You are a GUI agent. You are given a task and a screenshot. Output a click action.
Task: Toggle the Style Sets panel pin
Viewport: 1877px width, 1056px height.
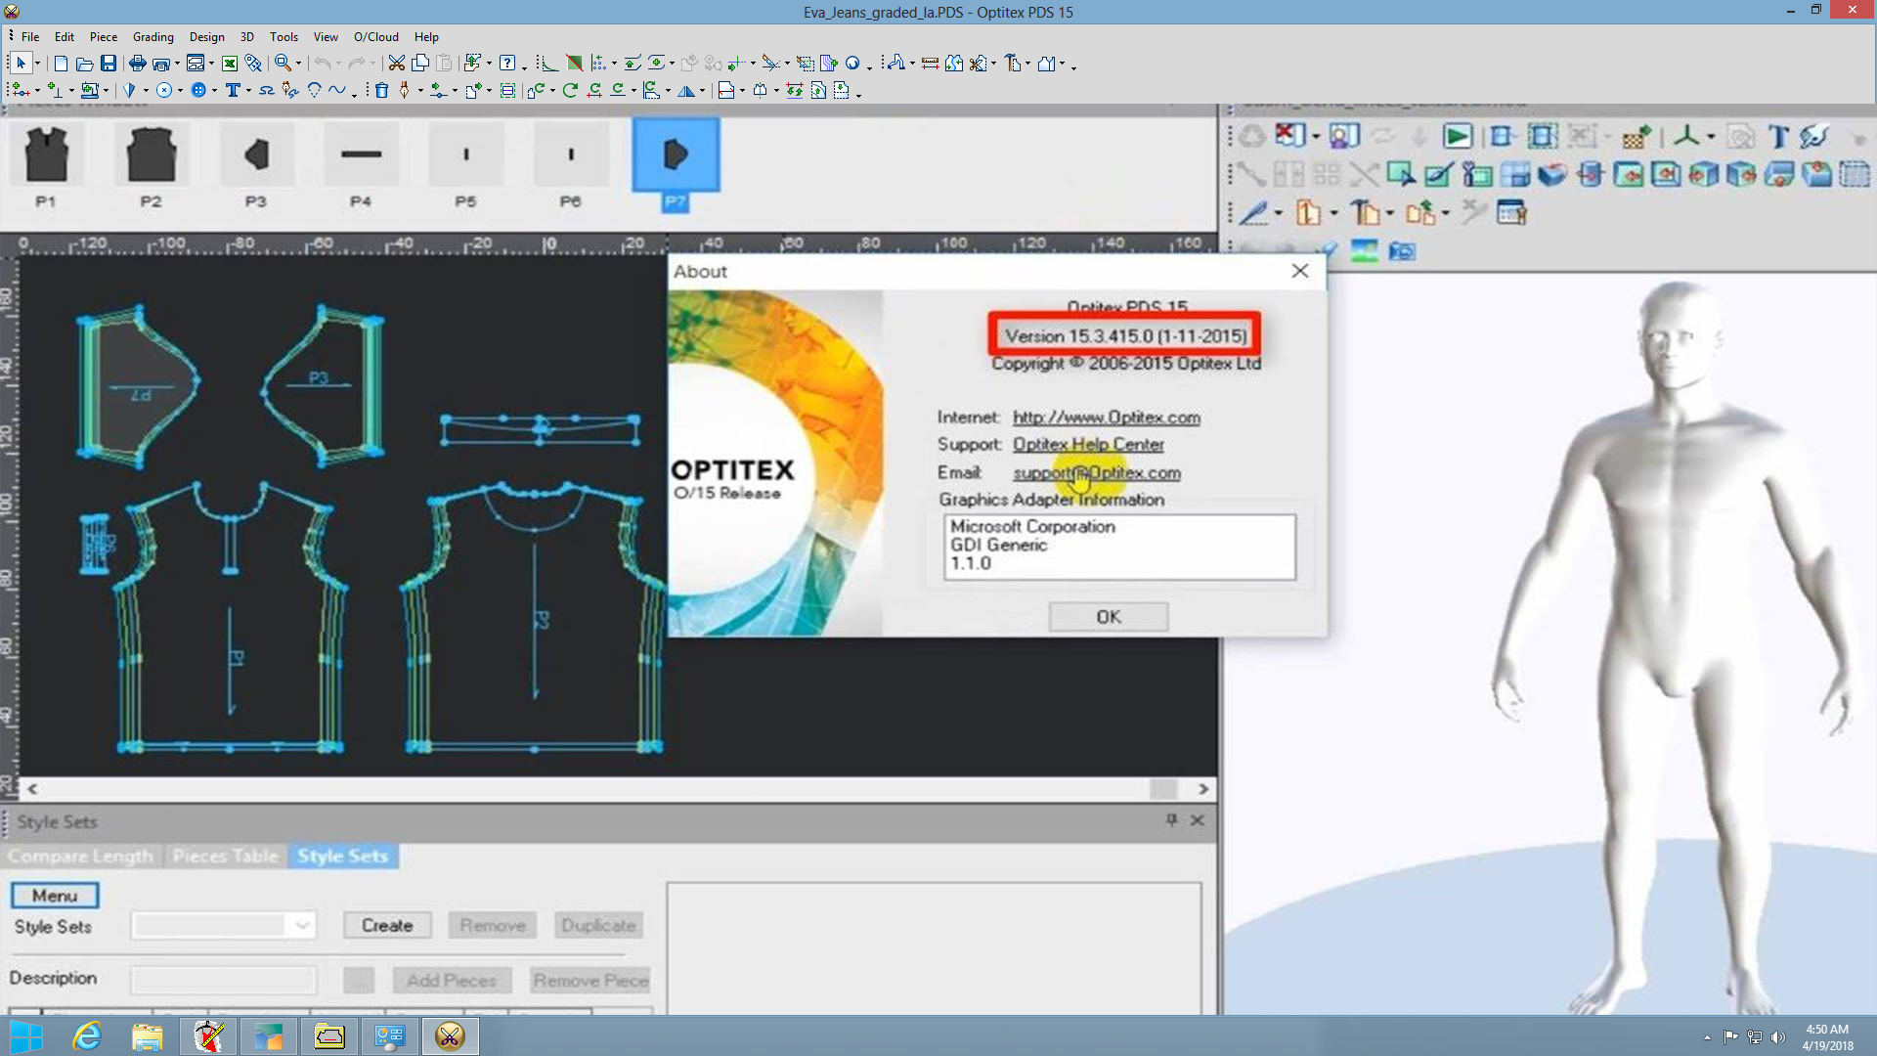pos(1171,820)
